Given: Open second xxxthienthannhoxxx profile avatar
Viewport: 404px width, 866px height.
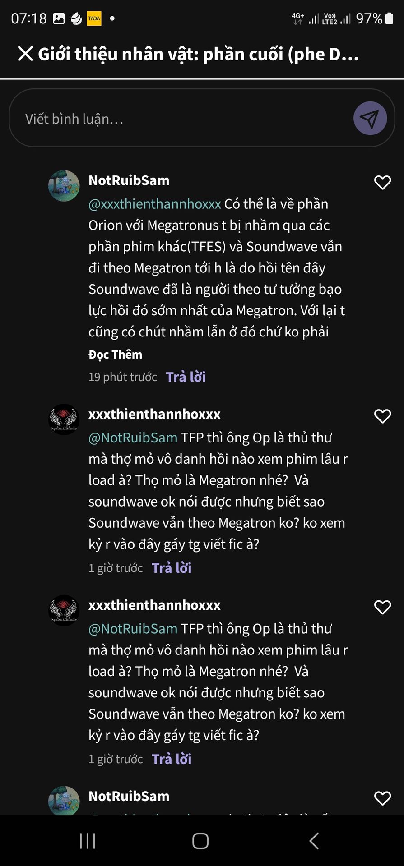Looking at the screenshot, I should coord(64,610).
